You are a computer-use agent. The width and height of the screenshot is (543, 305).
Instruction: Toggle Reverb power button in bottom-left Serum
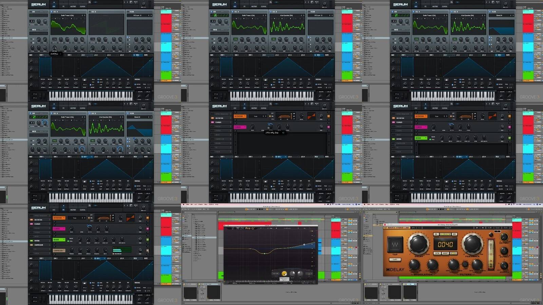coord(147,240)
